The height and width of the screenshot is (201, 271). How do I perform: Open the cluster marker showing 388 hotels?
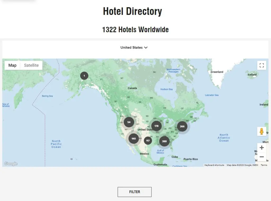click(x=164, y=141)
